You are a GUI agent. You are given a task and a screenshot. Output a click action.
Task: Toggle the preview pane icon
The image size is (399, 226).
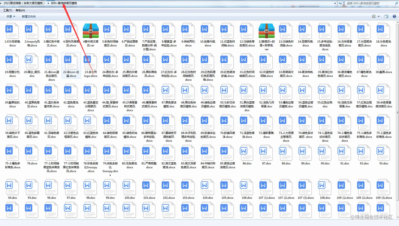click(386, 16)
